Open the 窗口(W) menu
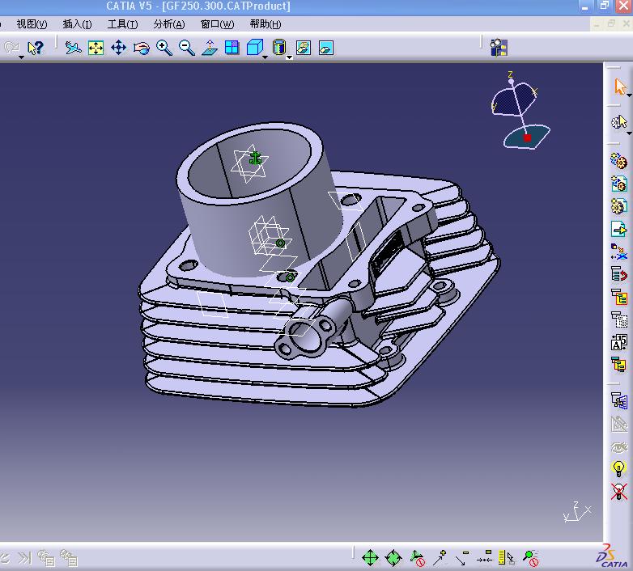 tap(217, 24)
